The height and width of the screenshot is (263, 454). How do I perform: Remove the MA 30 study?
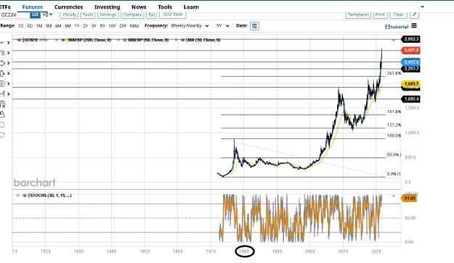click(x=176, y=40)
